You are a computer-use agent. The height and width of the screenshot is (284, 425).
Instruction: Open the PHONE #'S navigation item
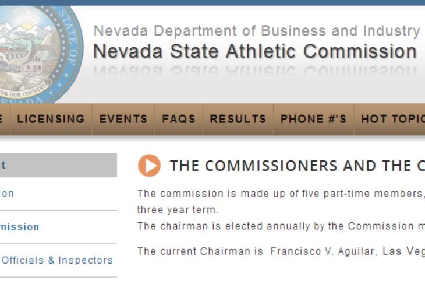(313, 119)
